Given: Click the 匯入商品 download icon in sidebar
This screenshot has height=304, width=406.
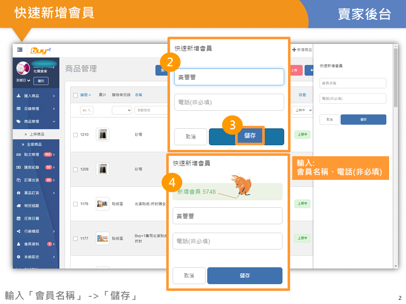Looking at the screenshot, I should 19,96.
